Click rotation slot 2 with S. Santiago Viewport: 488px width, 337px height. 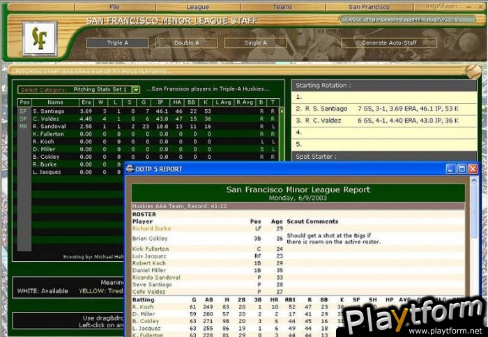coord(383,109)
